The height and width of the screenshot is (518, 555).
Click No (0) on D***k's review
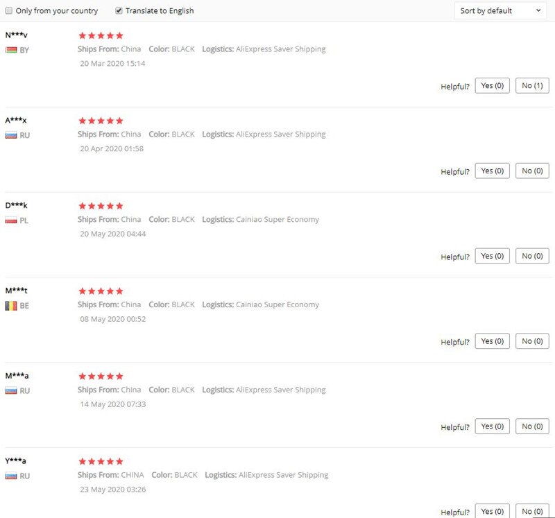pos(532,256)
